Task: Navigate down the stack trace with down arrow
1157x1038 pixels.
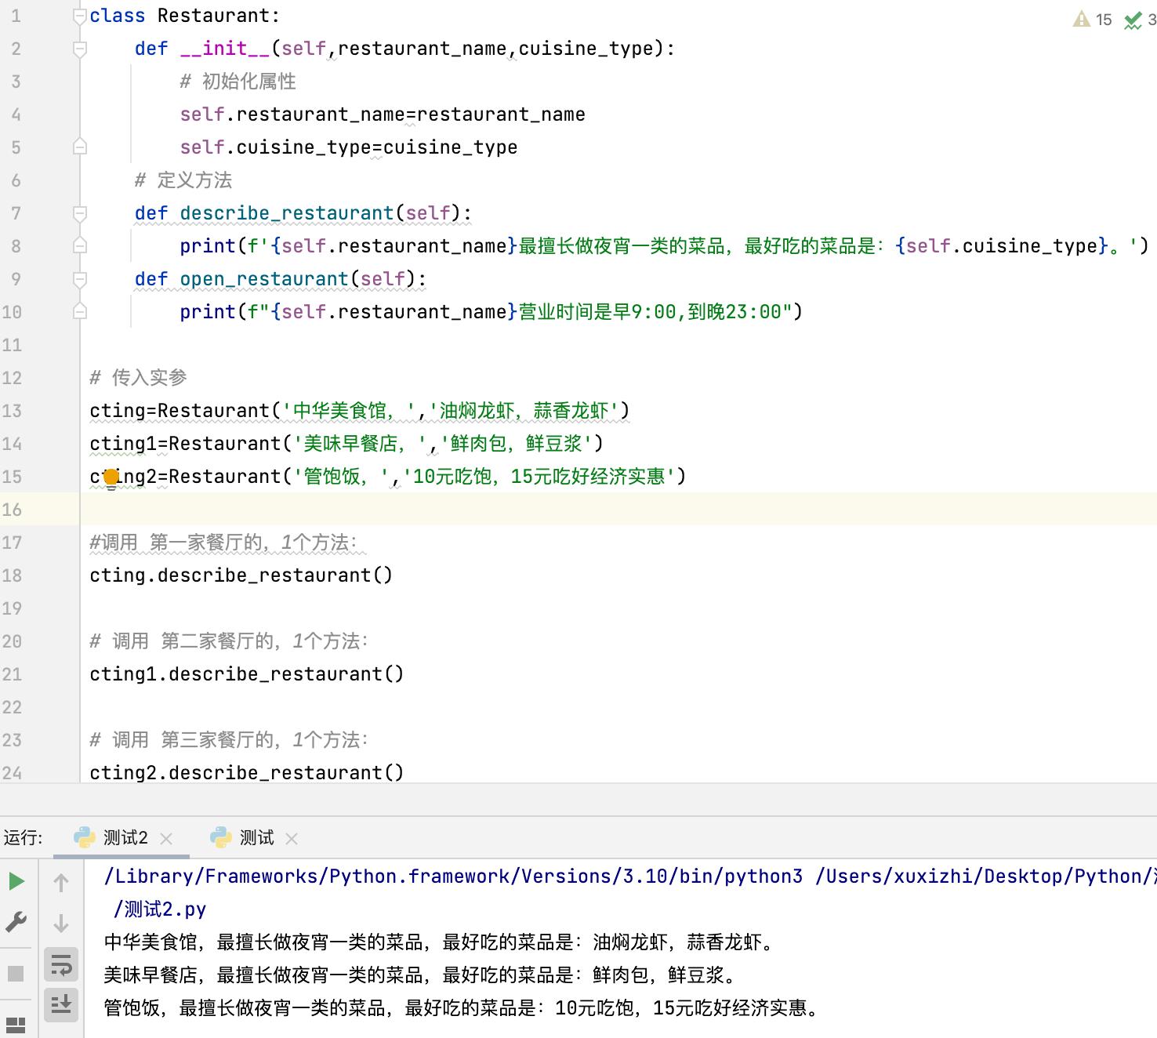Action: coord(61,923)
